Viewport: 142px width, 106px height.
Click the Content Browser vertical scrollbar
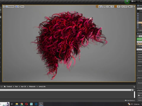point(134,95)
